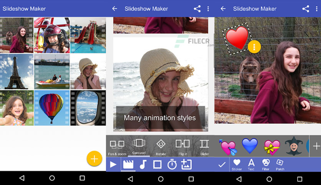Open the timer duration tab
This screenshot has height=185, width=321.
172,164
